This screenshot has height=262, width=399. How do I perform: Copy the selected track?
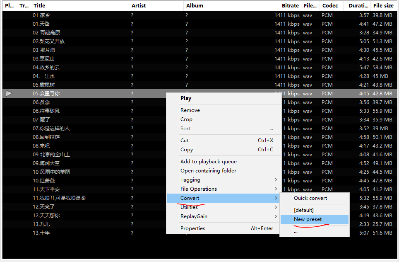coord(187,150)
